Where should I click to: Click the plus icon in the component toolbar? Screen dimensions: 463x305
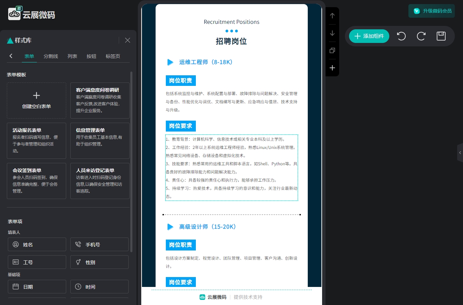332,68
